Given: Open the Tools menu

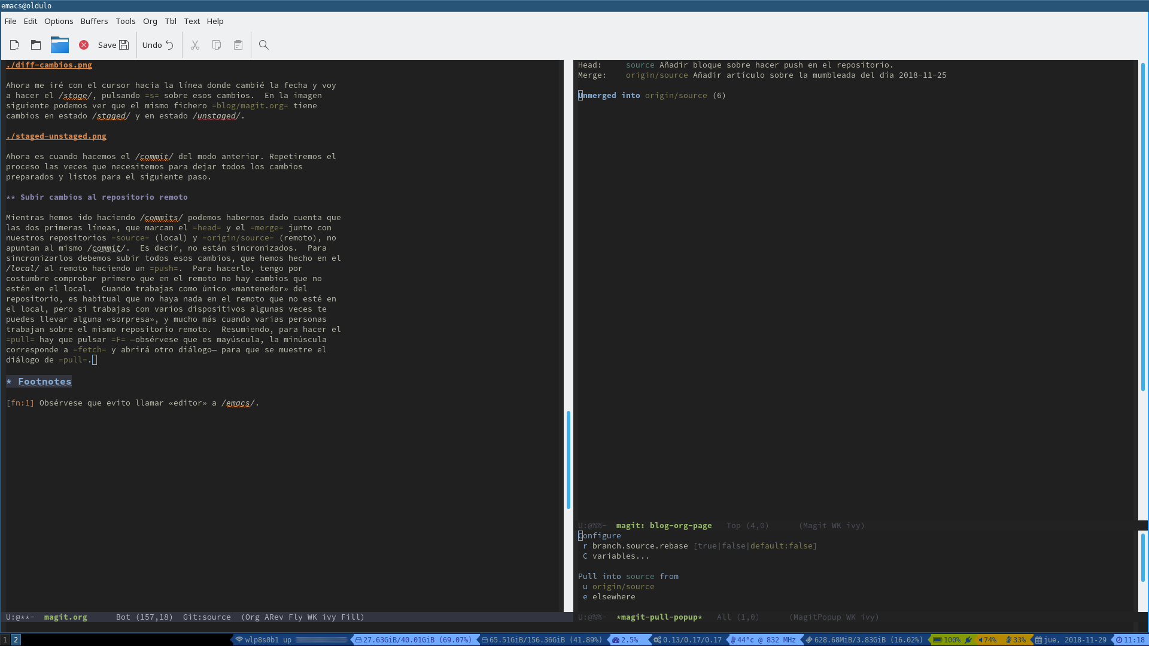Looking at the screenshot, I should coord(126,21).
